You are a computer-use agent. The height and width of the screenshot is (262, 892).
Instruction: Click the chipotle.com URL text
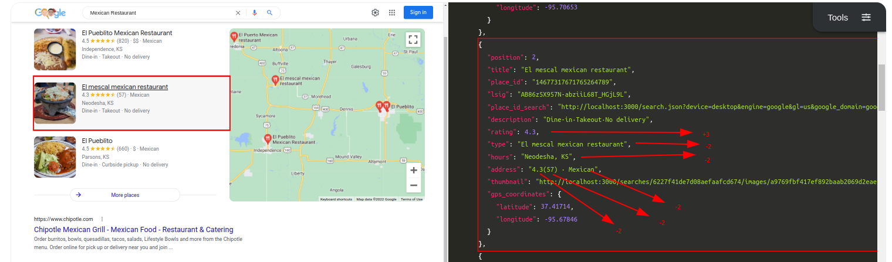(x=63, y=219)
